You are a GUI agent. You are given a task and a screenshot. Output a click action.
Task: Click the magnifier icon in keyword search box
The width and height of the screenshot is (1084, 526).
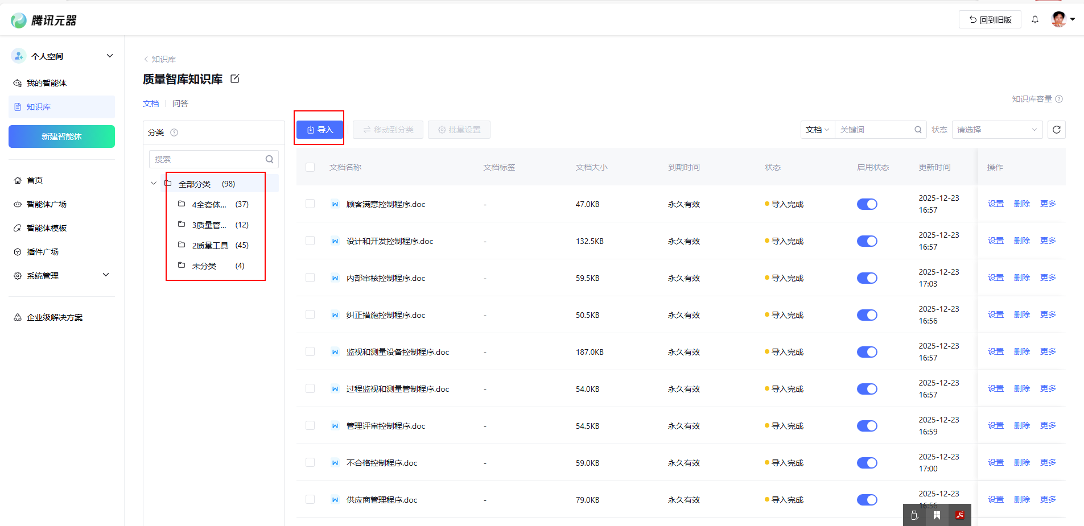coord(918,130)
